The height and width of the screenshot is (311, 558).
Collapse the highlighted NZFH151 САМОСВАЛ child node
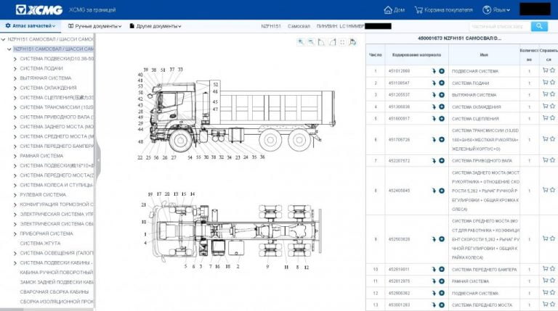pyautogui.click(x=9, y=49)
